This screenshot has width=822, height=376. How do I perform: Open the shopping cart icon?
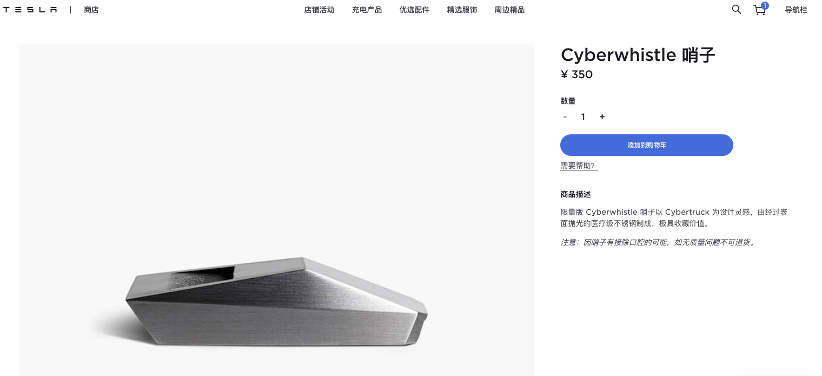coord(759,10)
